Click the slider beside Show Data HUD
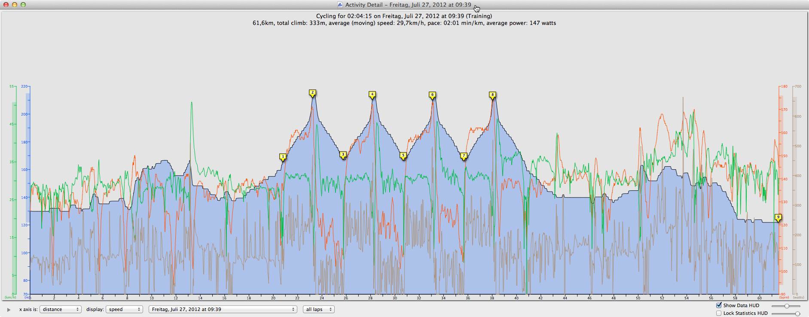This screenshot has width=809, height=317. tap(786, 306)
